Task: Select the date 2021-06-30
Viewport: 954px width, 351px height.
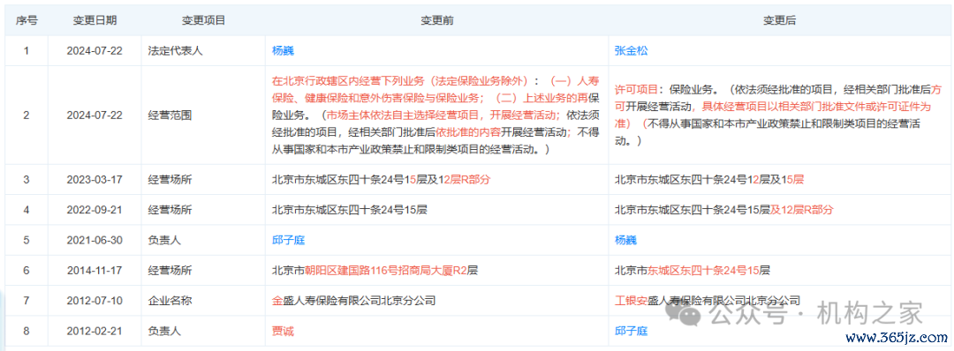Action: coord(95,240)
